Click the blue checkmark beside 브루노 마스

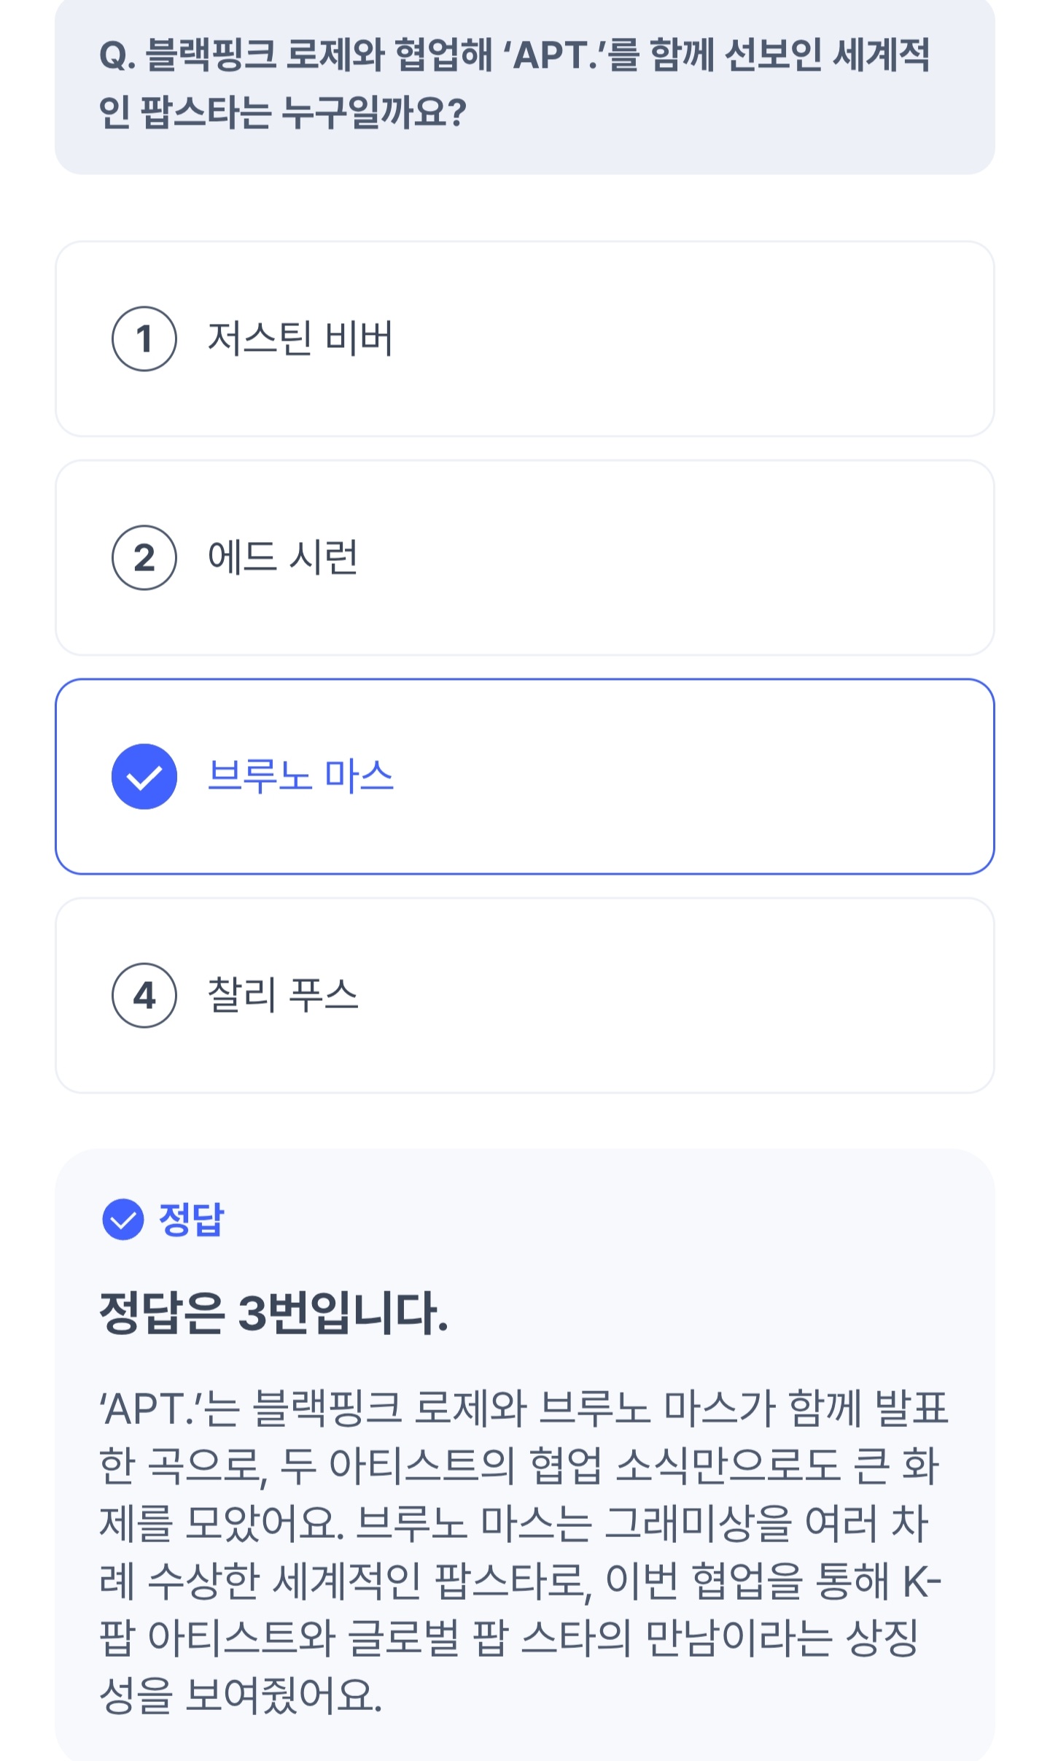144,776
